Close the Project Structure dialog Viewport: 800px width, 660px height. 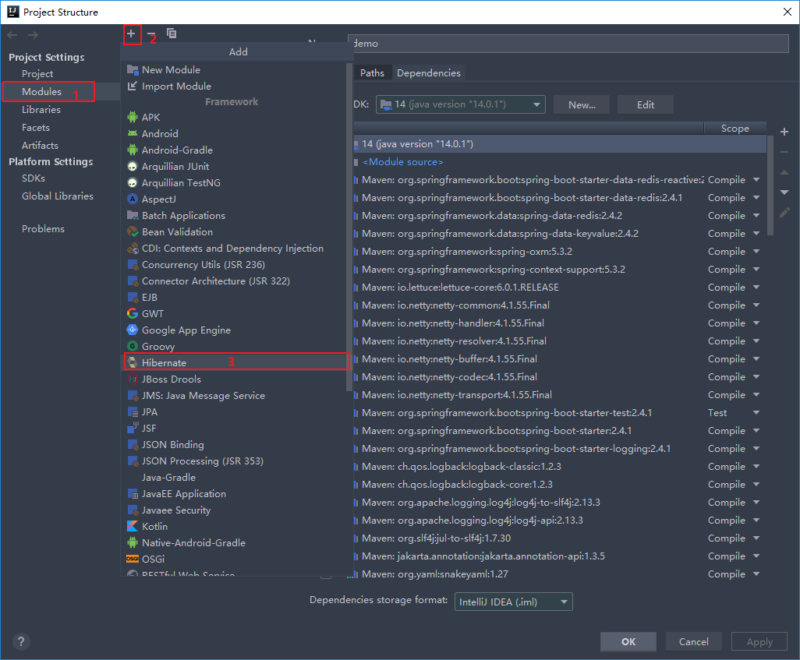point(788,12)
